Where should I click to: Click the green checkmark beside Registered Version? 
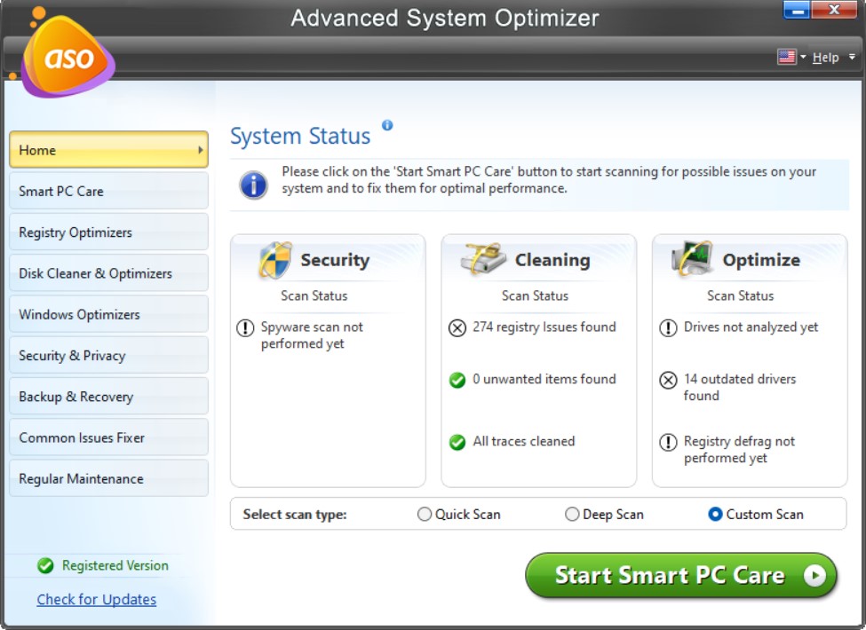pos(45,565)
